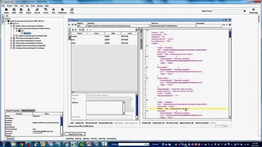Click the Parameters input field

tap(209, 26)
